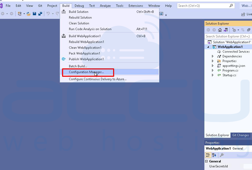Switch to the Git Changes tab
The width and height of the screenshot is (252, 170).
point(240,135)
